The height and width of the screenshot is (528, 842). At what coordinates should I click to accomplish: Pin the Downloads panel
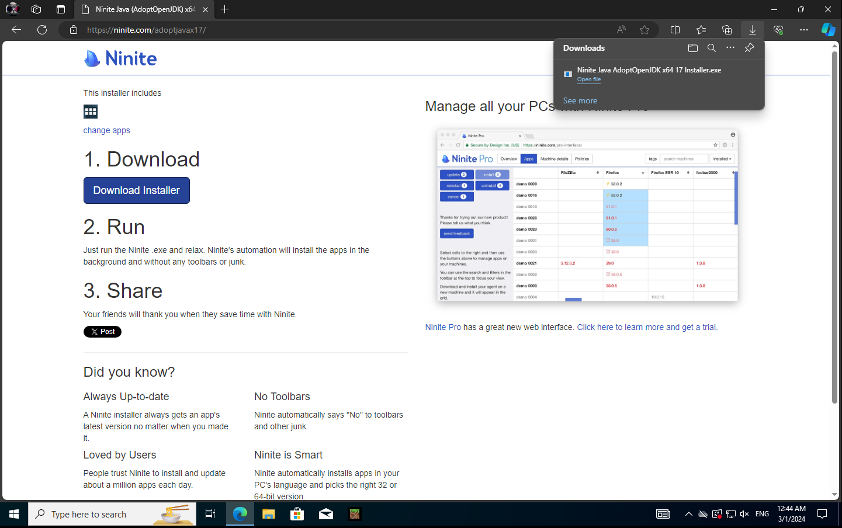(x=749, y=48)
